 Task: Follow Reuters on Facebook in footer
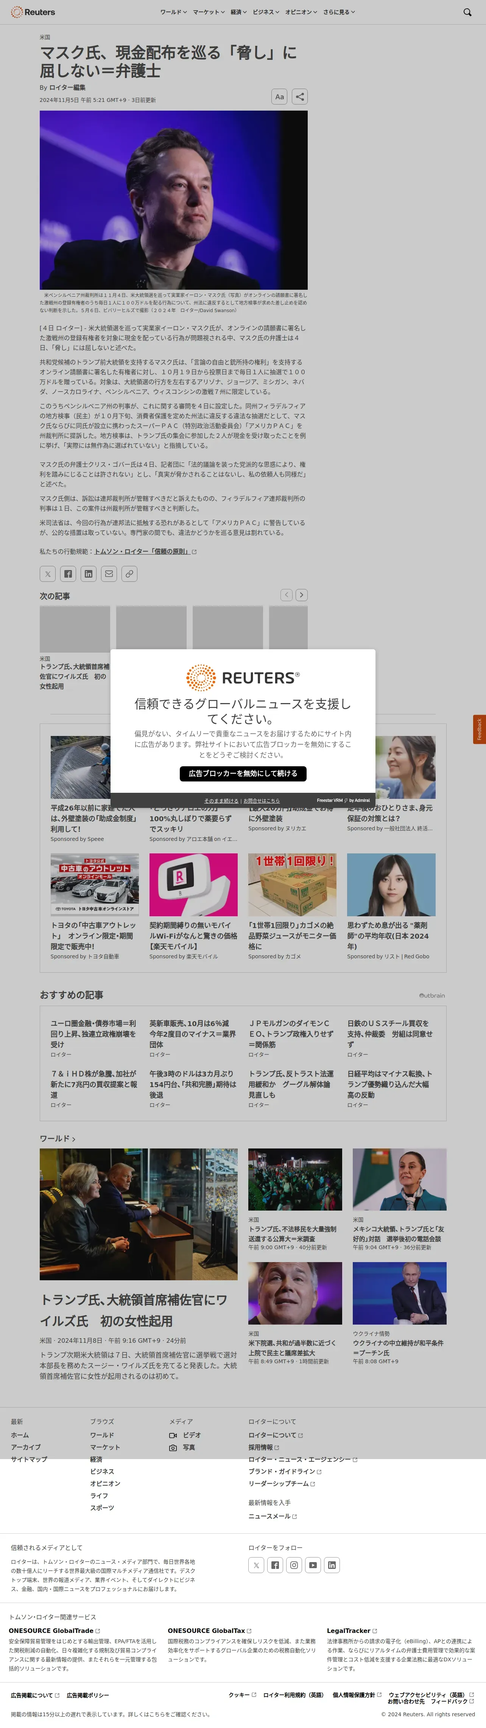(x=275, y=1565)
